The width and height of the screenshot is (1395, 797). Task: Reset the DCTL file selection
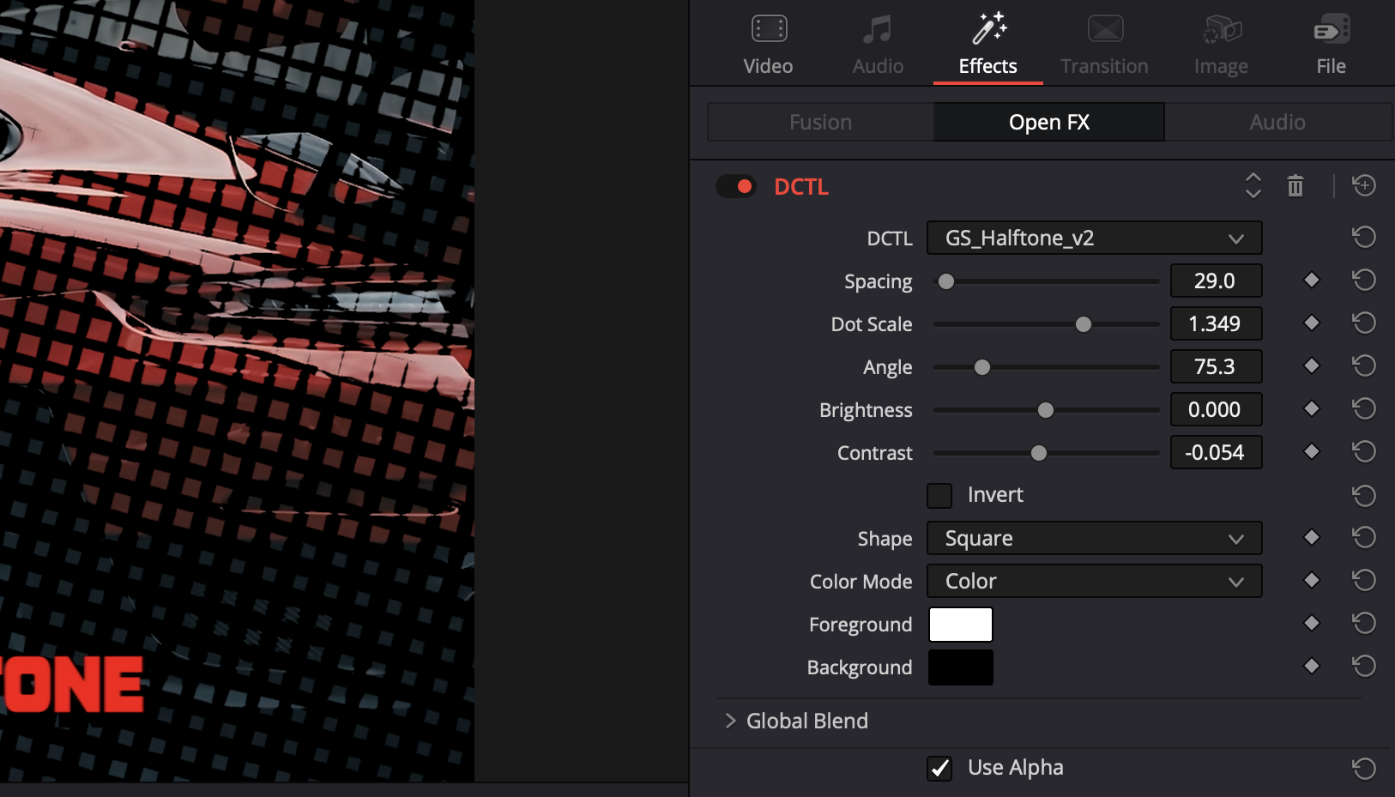[x=1363, y=237]
